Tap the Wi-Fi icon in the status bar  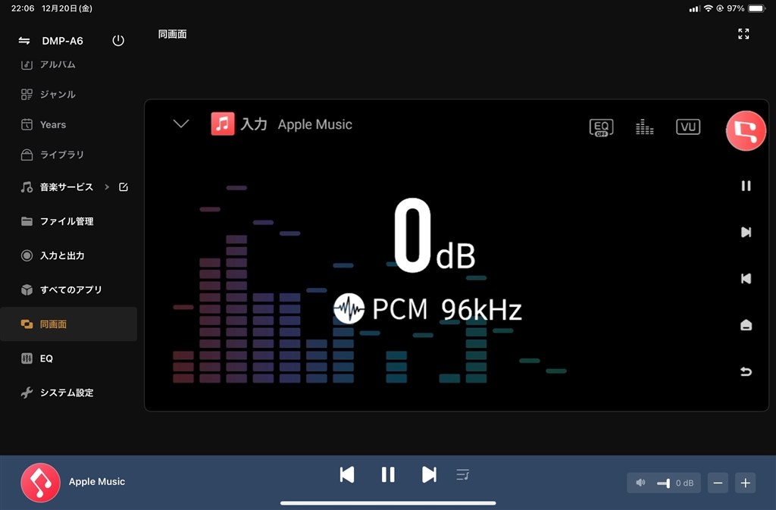(709, 8)
